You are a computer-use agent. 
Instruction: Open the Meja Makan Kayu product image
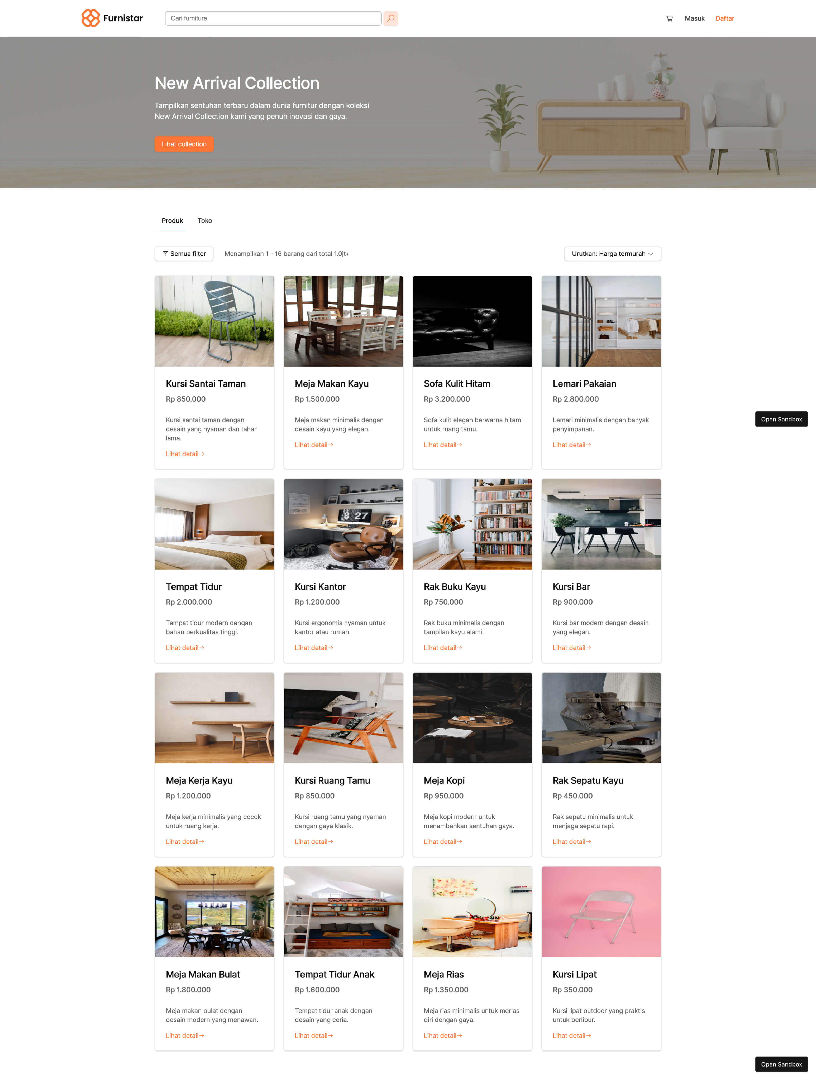[343, 321]
